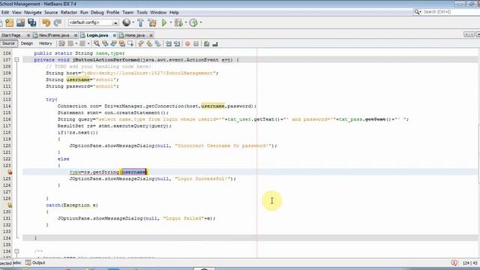Click the Clean and Build Project icon

[151, 22]
